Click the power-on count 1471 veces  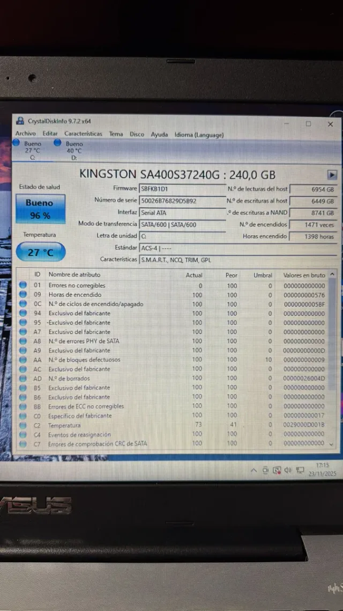tap(313, 224)
